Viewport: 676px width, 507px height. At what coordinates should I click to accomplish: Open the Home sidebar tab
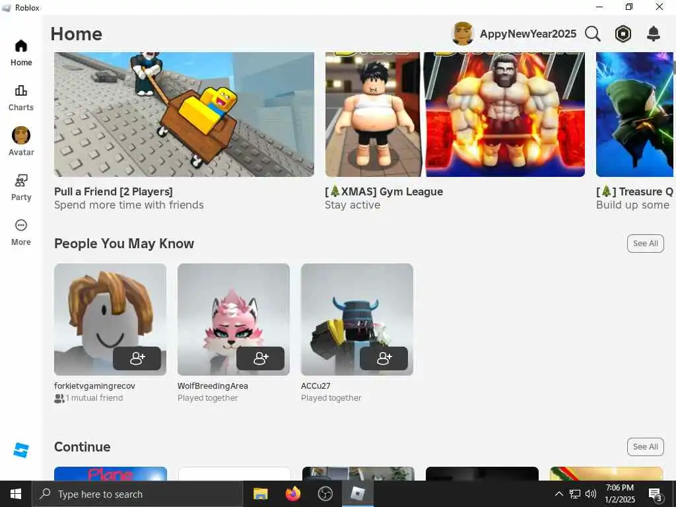pos(21,53)
